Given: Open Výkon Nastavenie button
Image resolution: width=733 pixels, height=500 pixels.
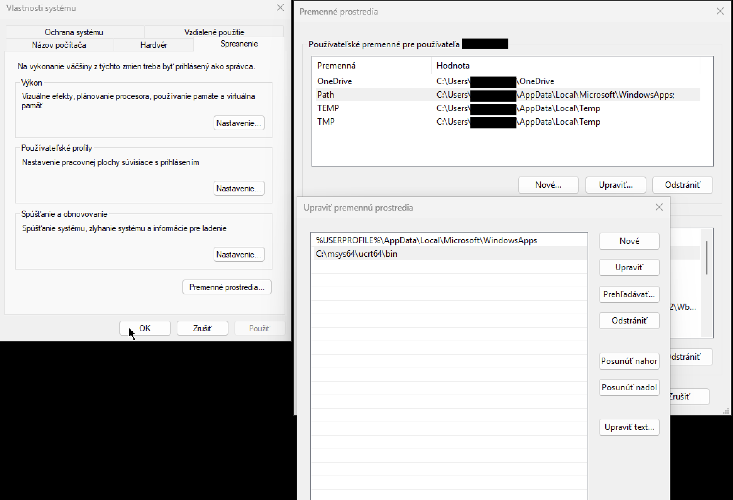Looking at the screenshot, I should coord(239,123).
